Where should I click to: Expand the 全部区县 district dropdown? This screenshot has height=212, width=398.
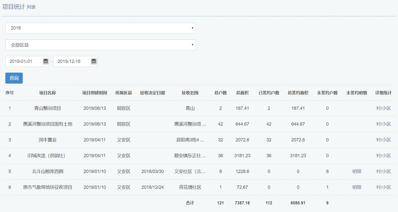[x=100, y=45]
